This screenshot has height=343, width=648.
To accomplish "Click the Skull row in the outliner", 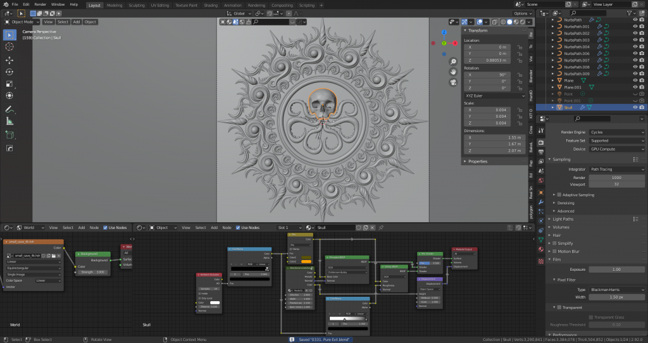I will coord(591,108).
